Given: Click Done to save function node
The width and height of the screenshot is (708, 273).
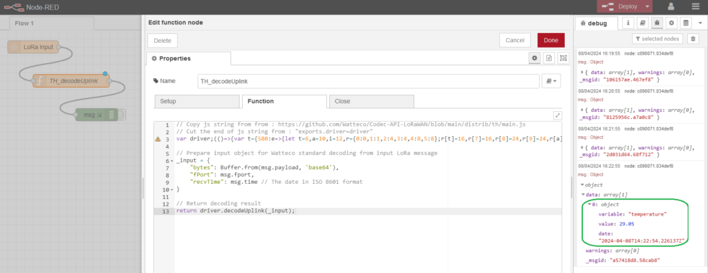Looking at the screenshot, I should pos(551,40).
